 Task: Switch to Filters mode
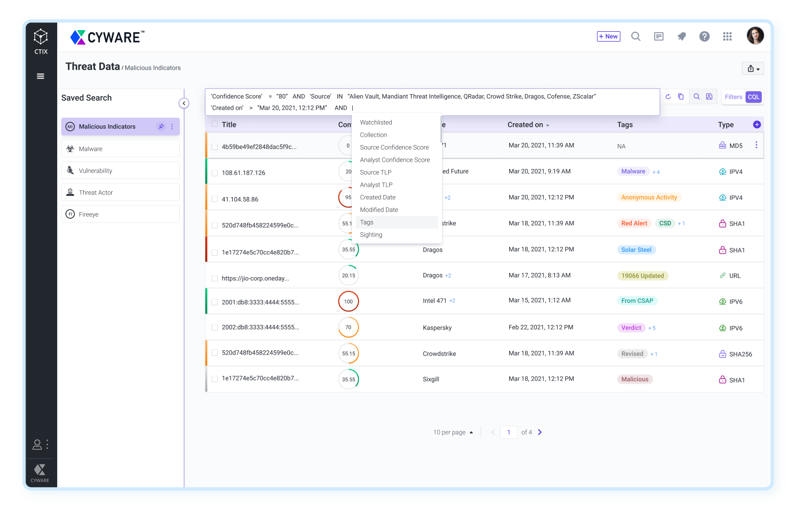coord(734,97)
